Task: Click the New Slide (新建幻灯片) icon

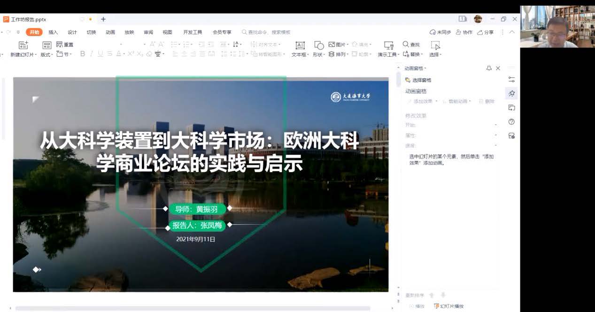Action: [x=23, y=46]
